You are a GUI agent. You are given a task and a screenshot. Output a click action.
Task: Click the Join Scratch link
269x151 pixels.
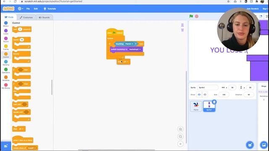252,8
